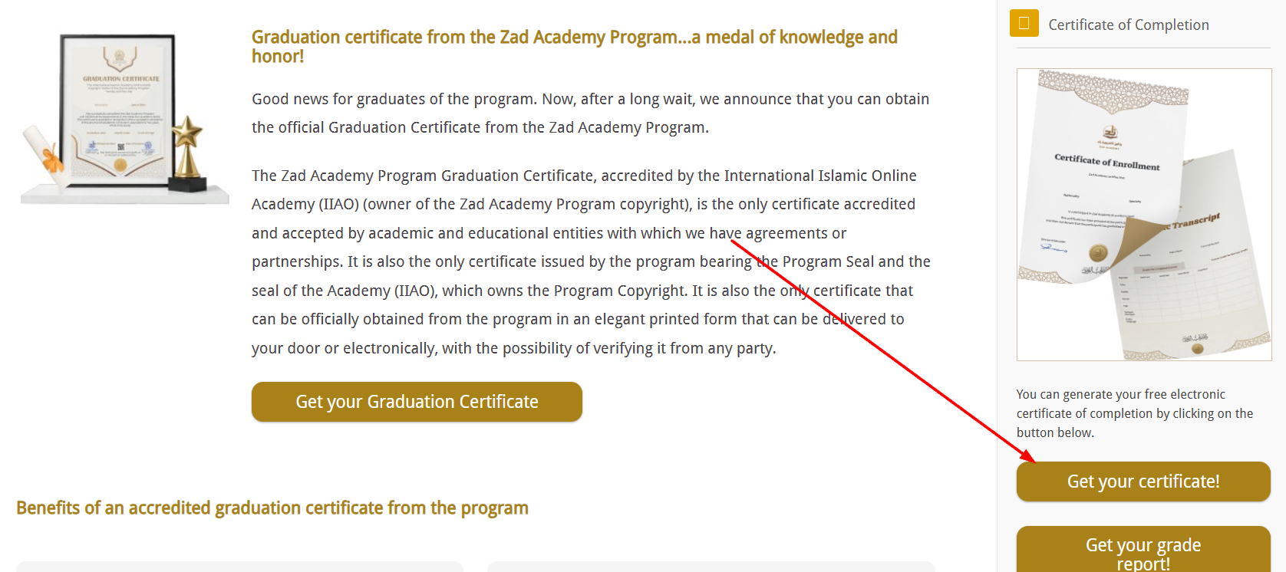Click the yellow Certificate of Completion icon
1286x572 pixels.
coord(1024,24)
